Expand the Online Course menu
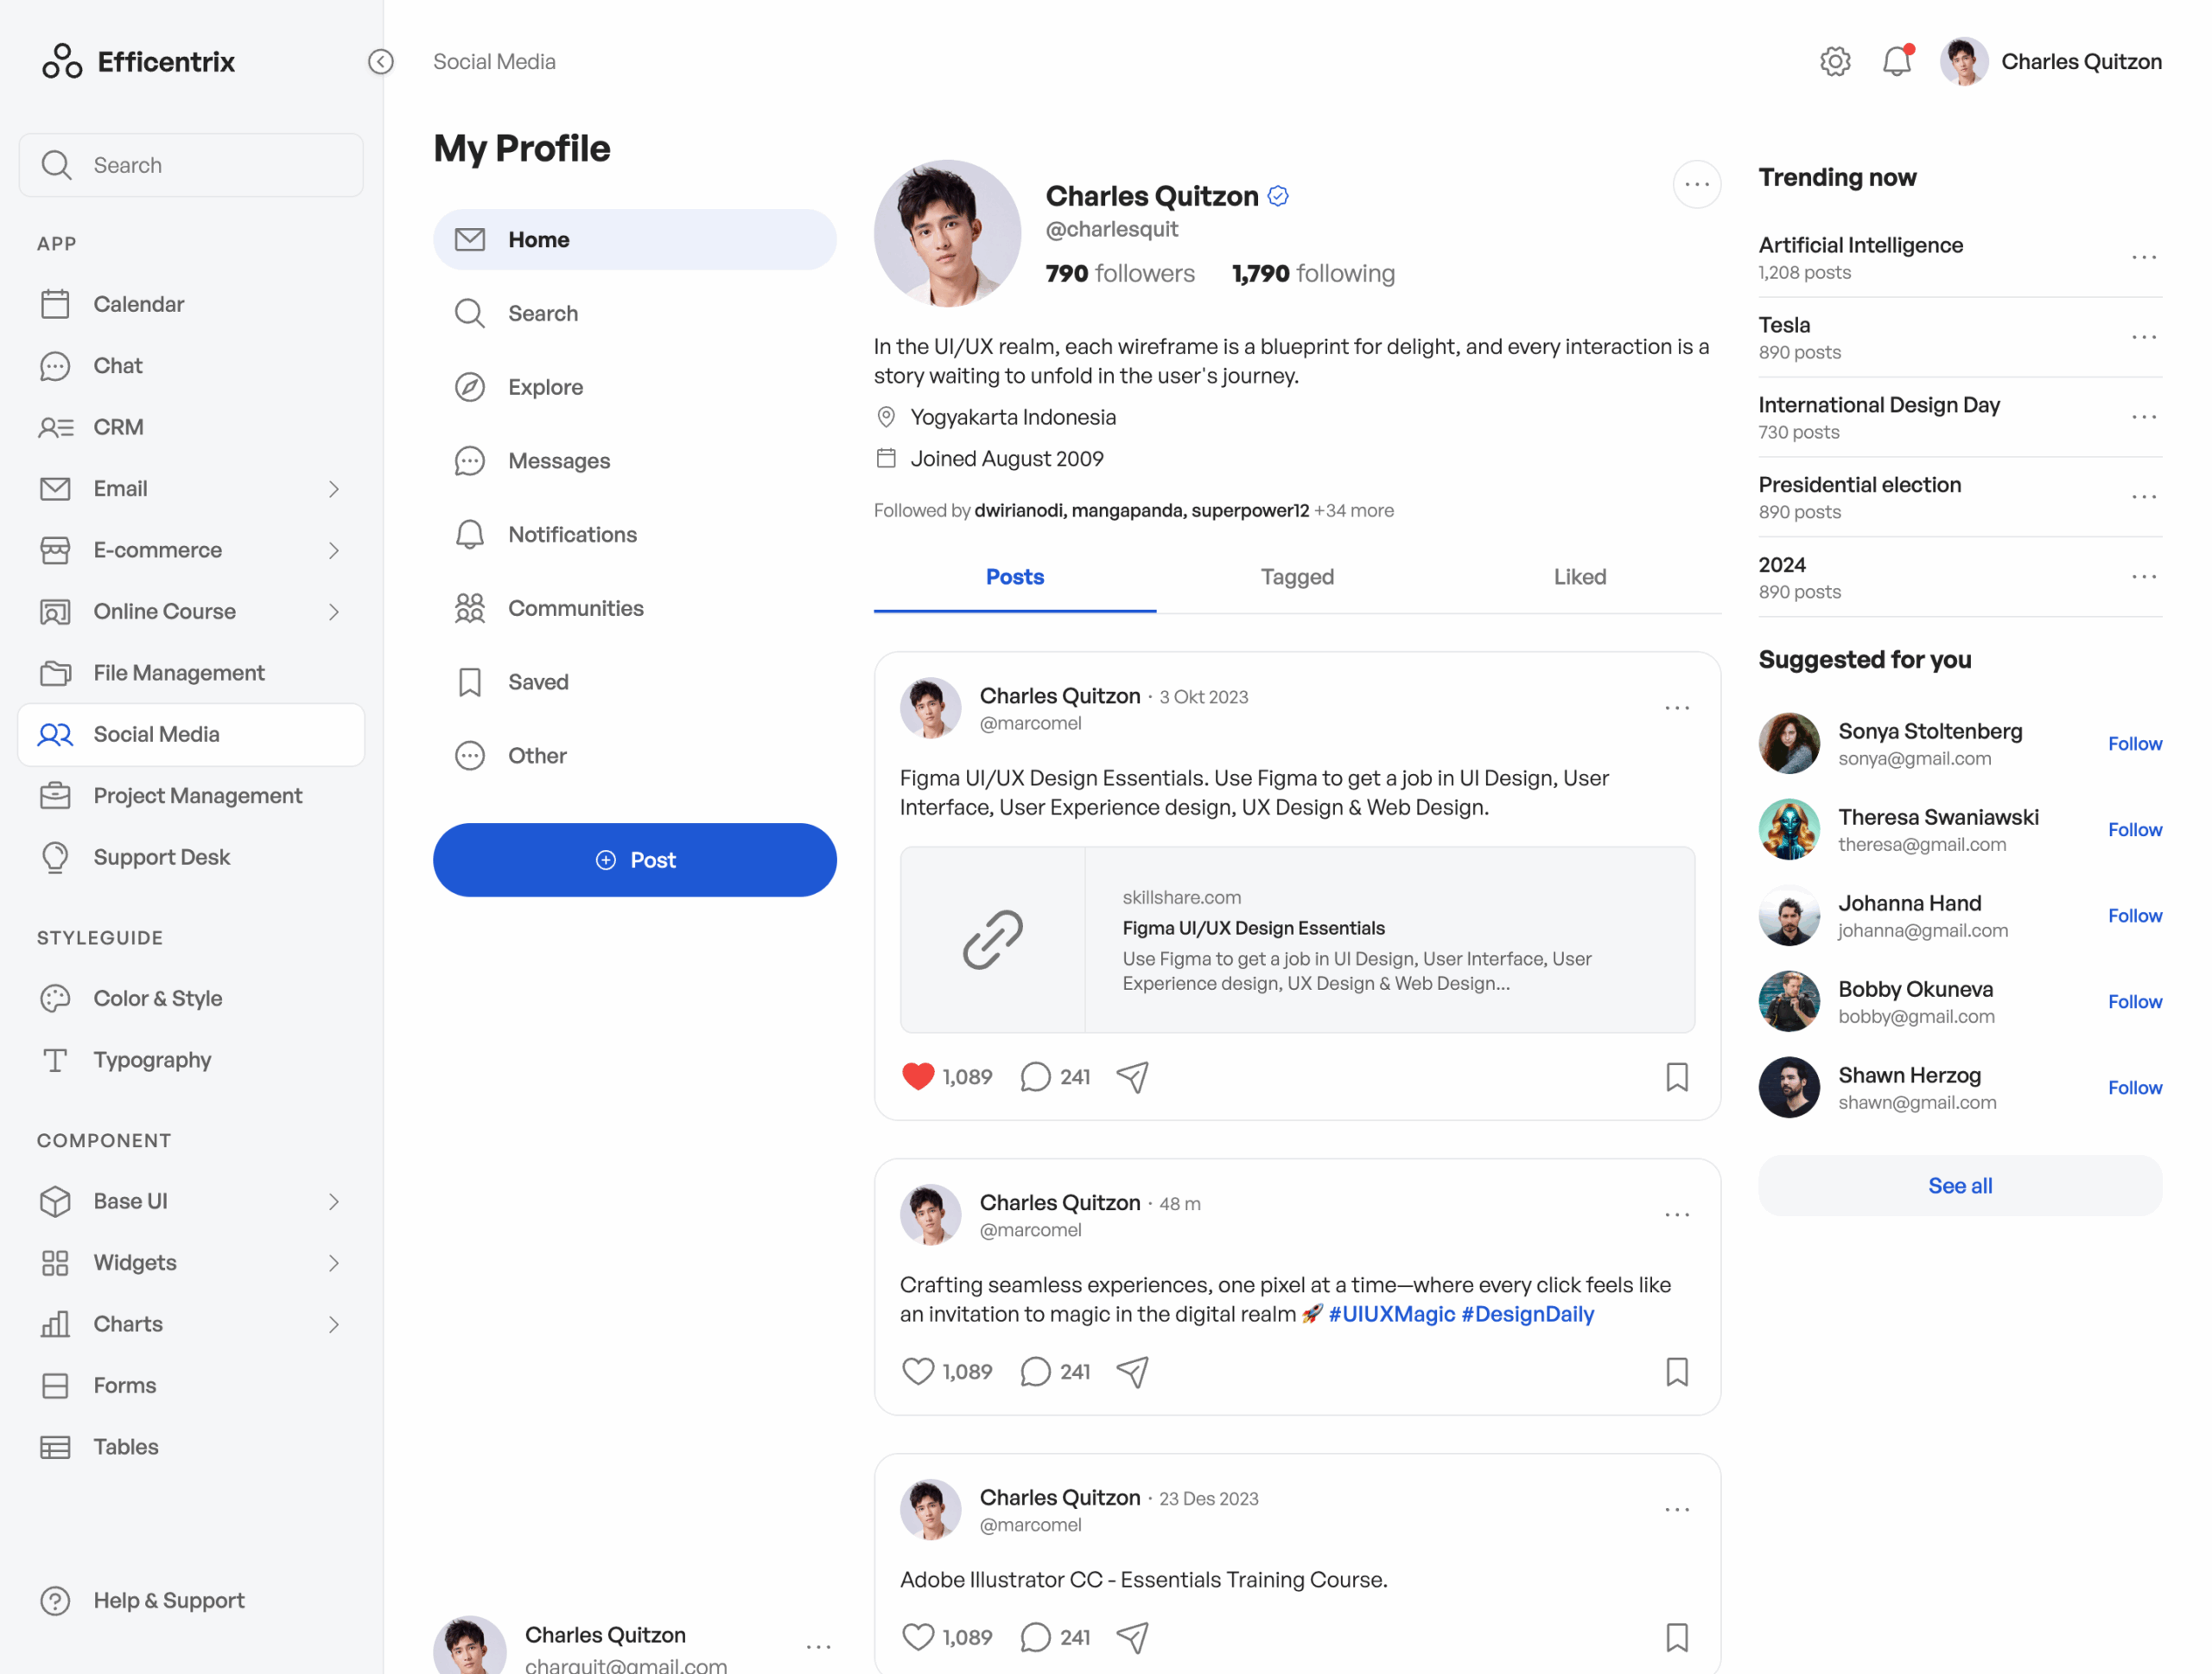 (333, 611)
